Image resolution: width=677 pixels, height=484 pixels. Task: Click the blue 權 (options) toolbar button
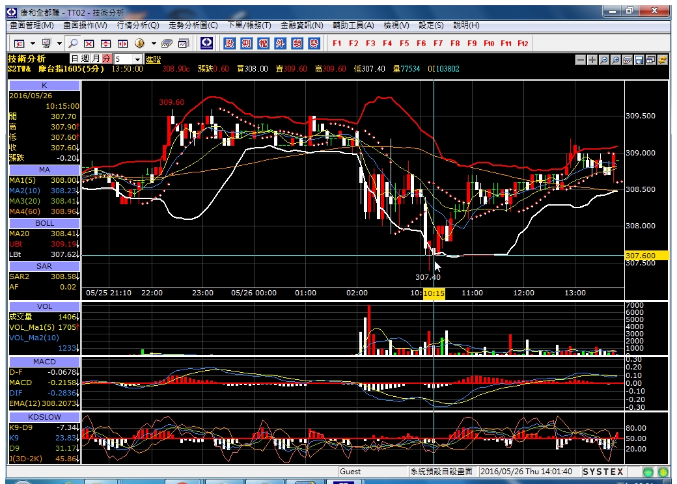tap(264, 43)
